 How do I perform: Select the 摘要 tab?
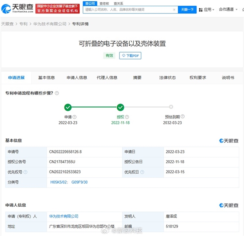click(137, 78)
